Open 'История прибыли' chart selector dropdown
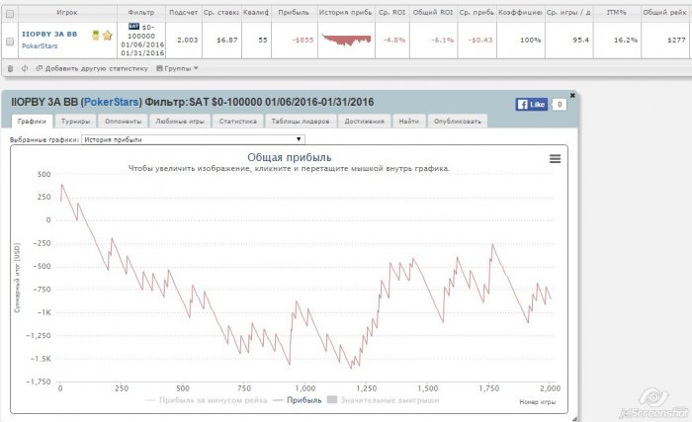Image resolution: width=692 pixels, height=422 pixels. point(193,139)
